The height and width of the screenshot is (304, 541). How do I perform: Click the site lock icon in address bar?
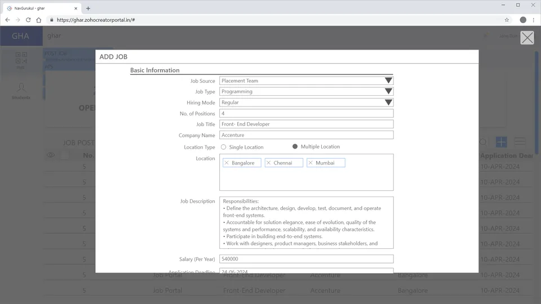[52, 20]
